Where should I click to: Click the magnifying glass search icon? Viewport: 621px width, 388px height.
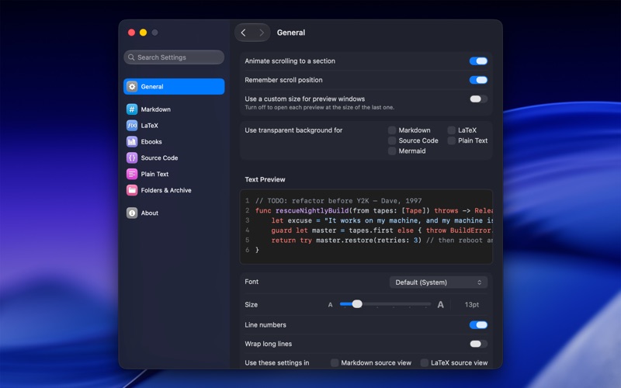(x=131, y=57)
